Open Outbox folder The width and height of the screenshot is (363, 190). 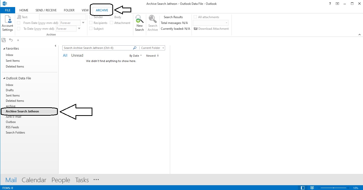pos(11,122)
